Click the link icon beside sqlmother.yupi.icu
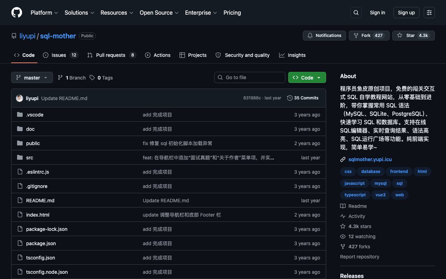Screen dimensions: 446x279 (343, 159)
